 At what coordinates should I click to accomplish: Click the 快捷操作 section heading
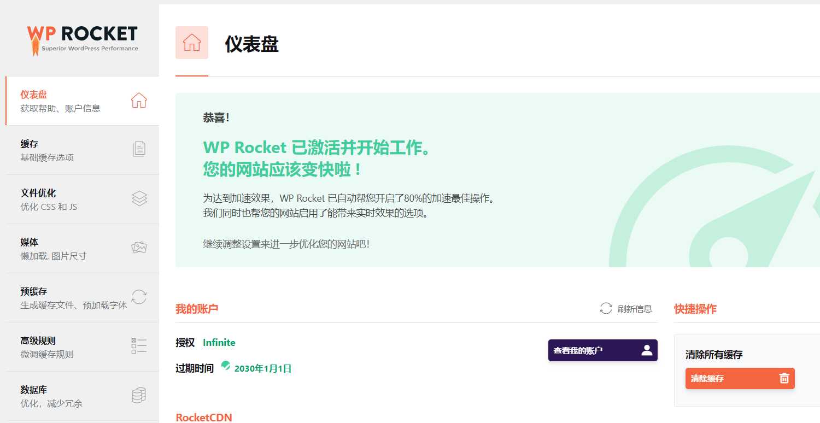(695, 309)
